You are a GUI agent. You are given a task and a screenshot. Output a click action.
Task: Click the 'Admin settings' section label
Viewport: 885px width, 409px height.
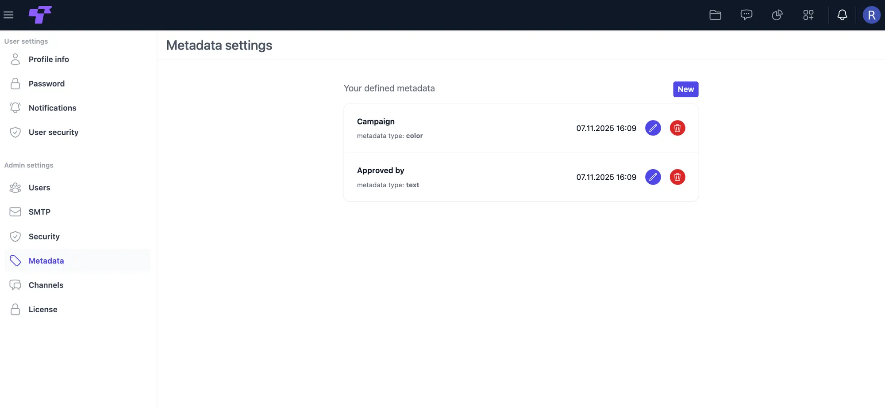(x=29, y=165)
